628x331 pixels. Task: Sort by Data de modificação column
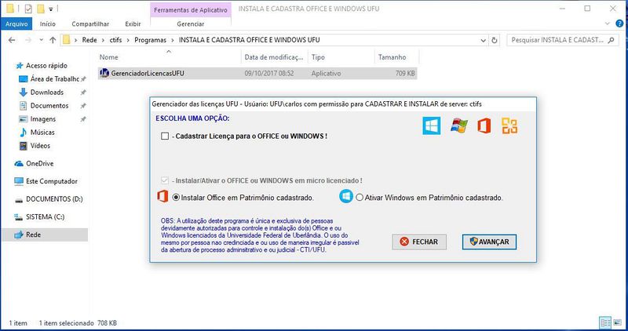pyautogui.click(x=274, y=57)
